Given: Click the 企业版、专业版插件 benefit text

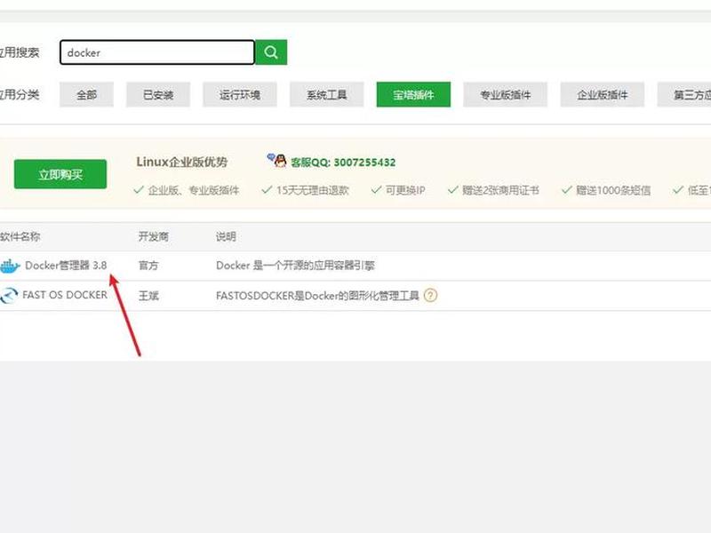Looking at the screenshot, I should coord(194,190).
